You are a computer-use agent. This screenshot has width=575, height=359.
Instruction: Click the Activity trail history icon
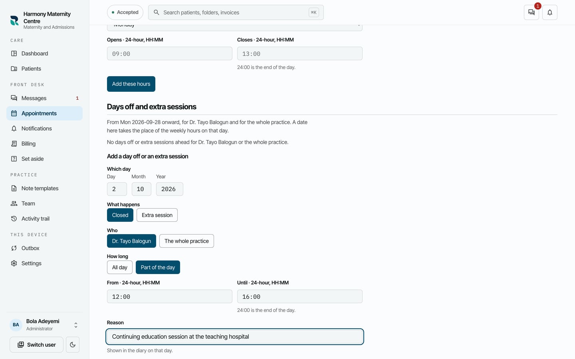pos(14,219)
